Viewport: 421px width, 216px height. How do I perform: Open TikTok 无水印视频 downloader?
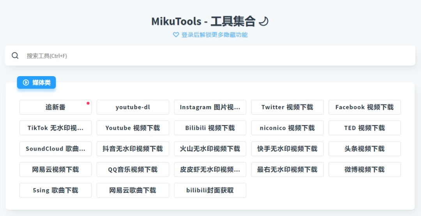tap(55, 128)
